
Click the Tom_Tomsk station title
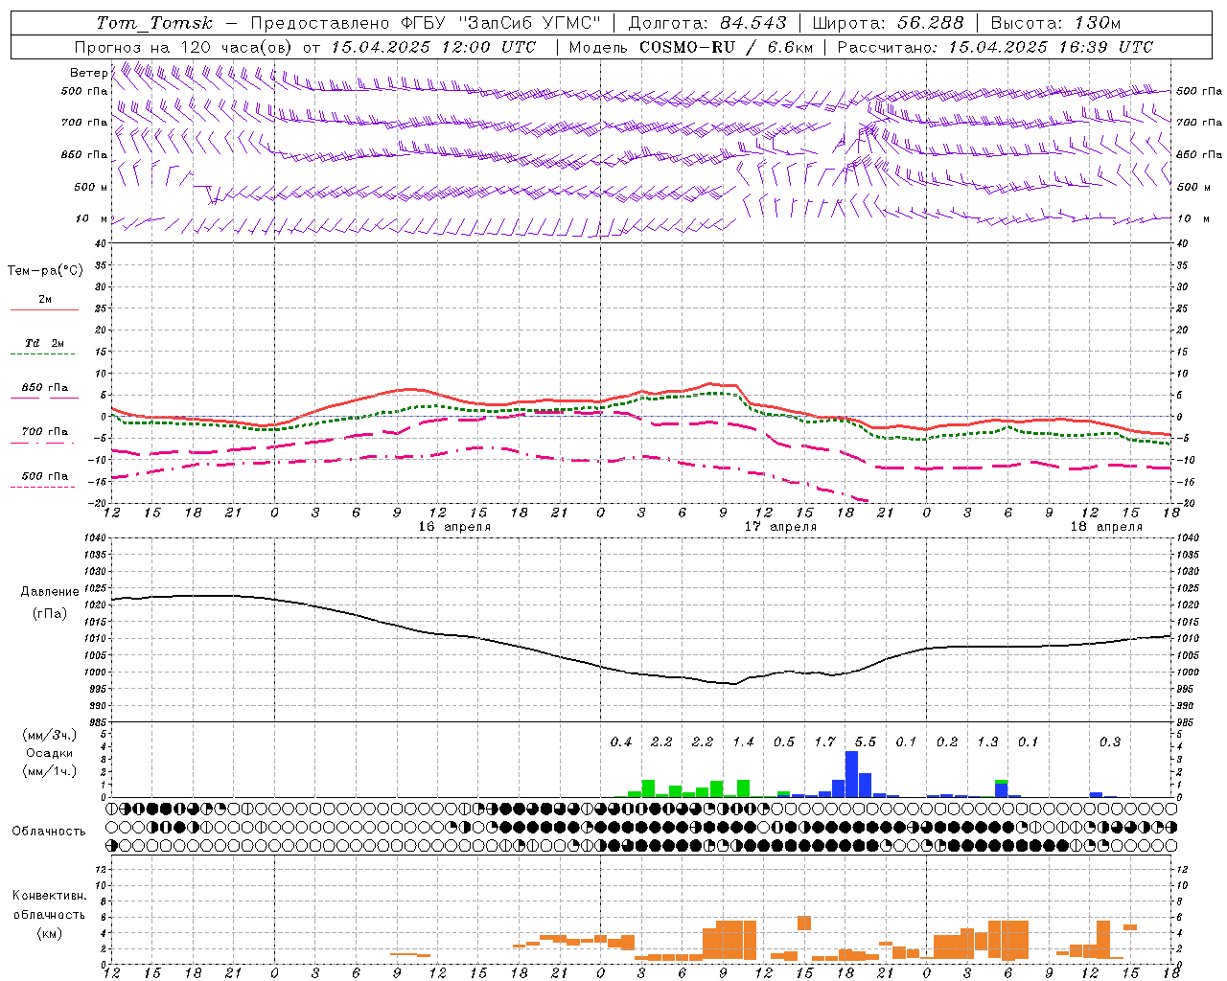(x=154, y=23)
